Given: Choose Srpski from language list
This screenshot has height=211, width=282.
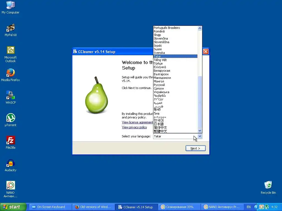Looking at the screenshot, I should coord(175,46).
